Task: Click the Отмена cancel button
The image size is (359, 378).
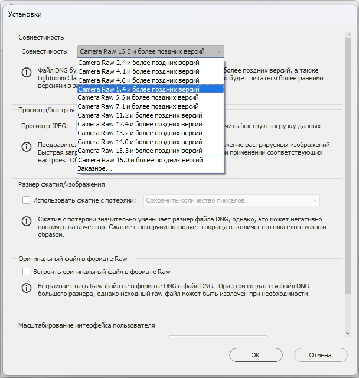Action: (321, 355)
